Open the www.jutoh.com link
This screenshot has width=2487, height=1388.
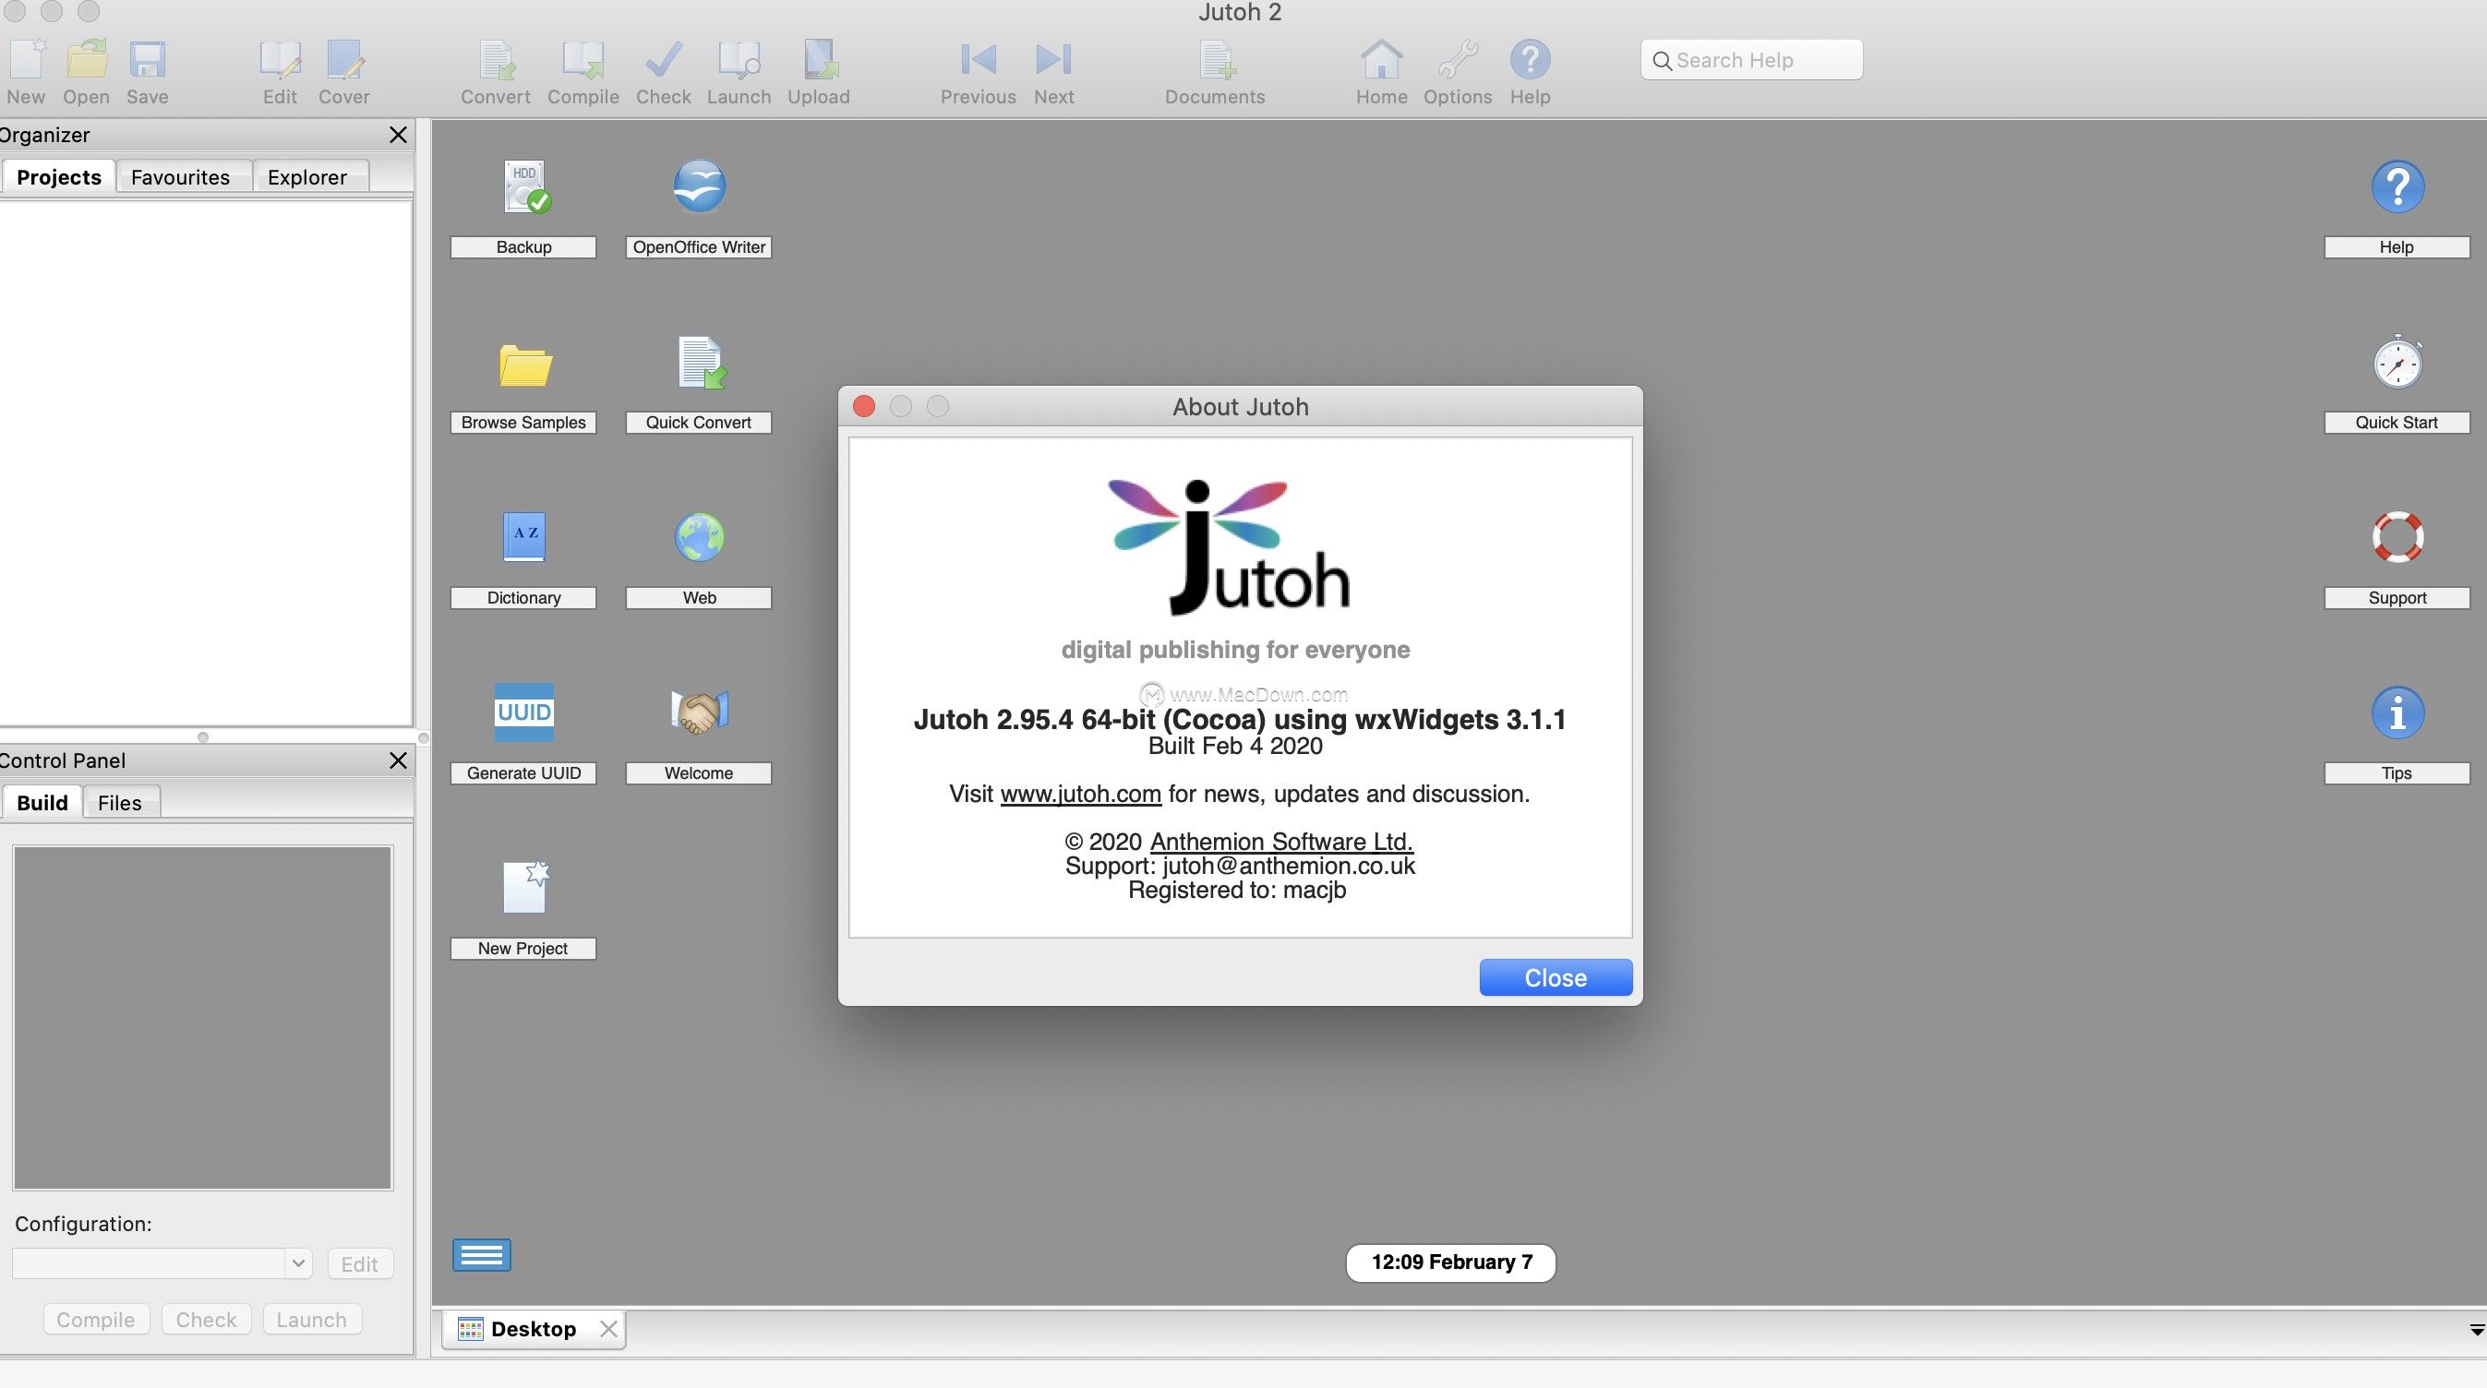pyautogui.click(x=1080, y=794)
